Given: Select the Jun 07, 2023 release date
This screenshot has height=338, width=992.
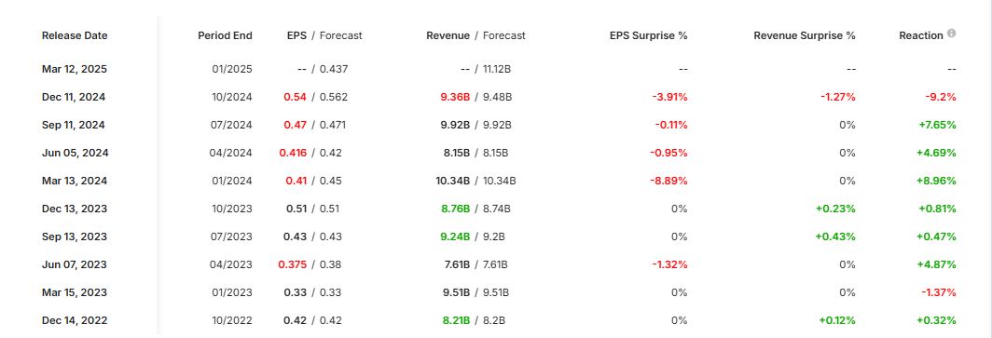Looking at the screenshot, I should click(75, 264).
